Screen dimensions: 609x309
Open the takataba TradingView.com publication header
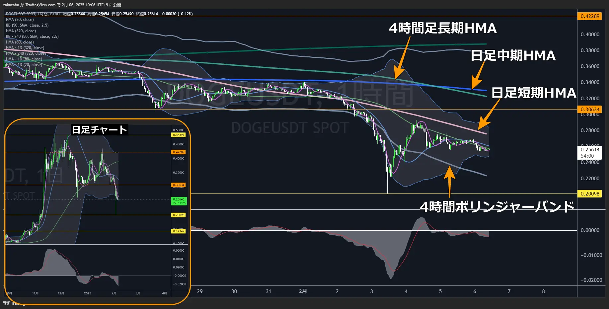click(62, 5)
